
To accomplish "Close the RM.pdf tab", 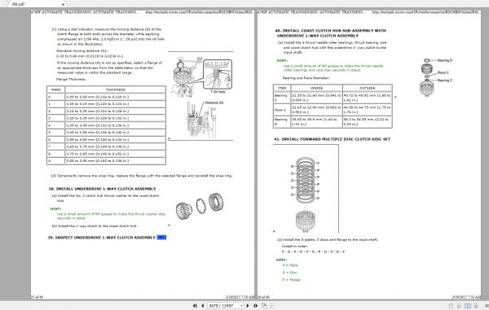I will [x=63, y=4].
